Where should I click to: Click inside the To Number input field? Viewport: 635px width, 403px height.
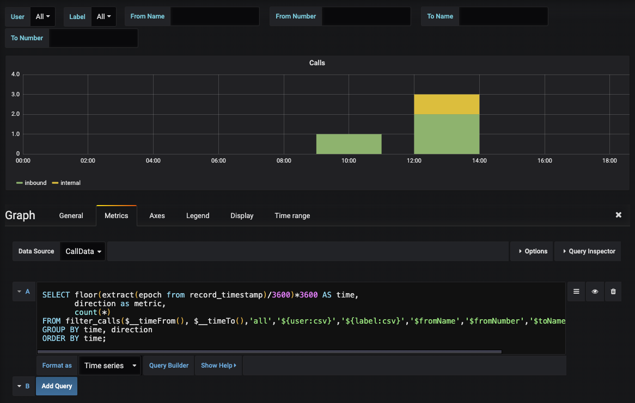[93, 38]
